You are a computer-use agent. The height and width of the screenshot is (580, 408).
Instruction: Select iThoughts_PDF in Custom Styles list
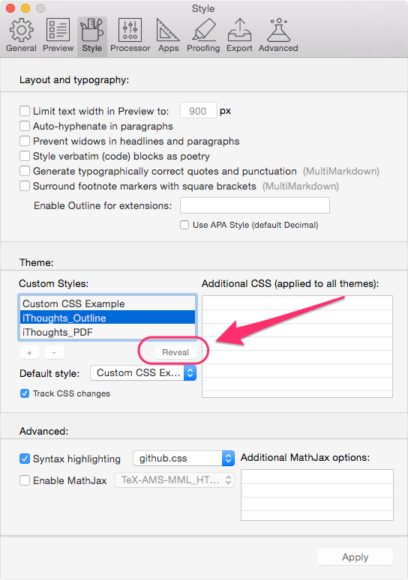(107, 332)
